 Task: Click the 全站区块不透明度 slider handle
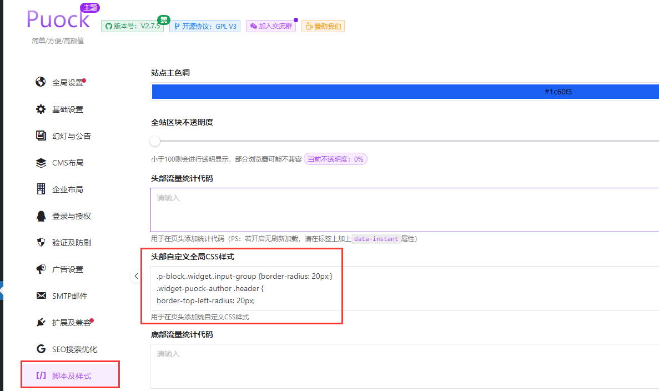pos(155,141)
